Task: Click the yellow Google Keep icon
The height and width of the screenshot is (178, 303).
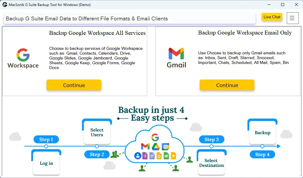Action: coord(173,156)
